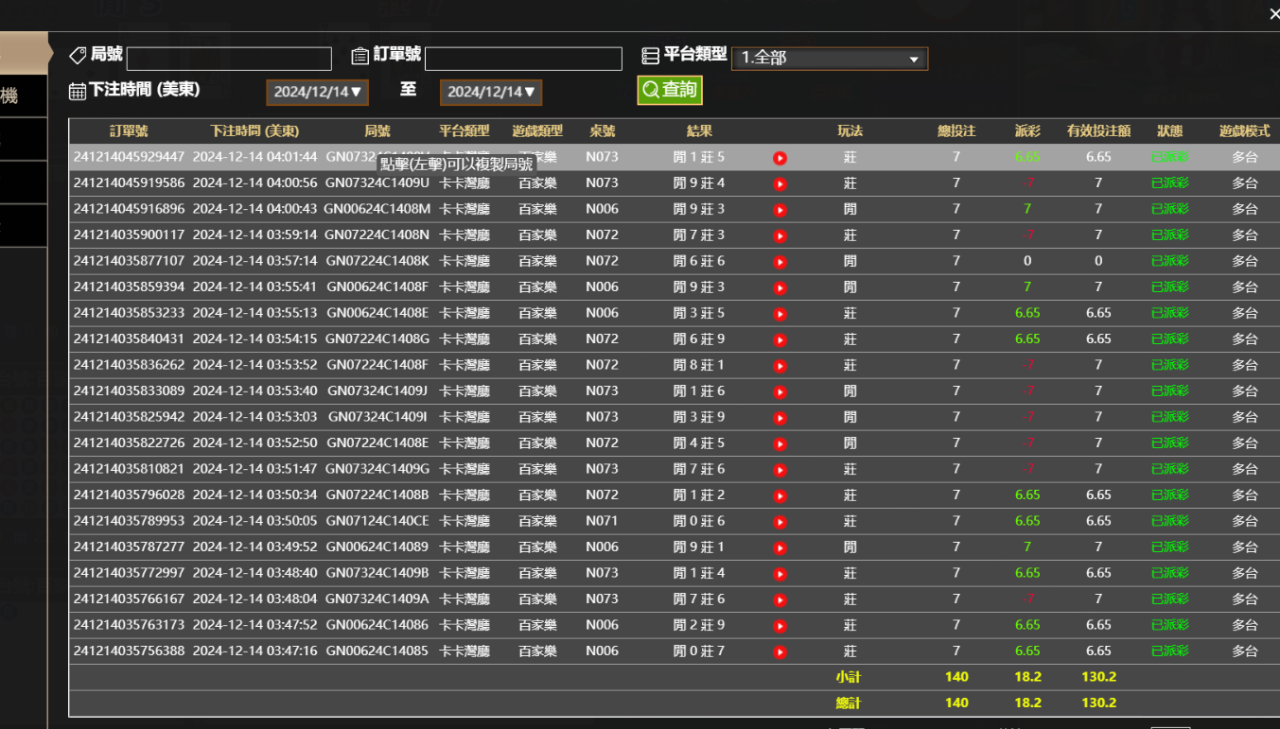Click replay icon for order 241214035766167

780,599
